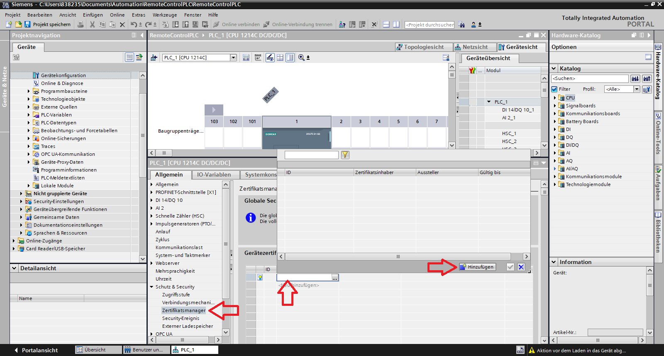Delete the selection with the X toolbar icon
This screenshot has width=664, height=356.
tap(122, 24)
